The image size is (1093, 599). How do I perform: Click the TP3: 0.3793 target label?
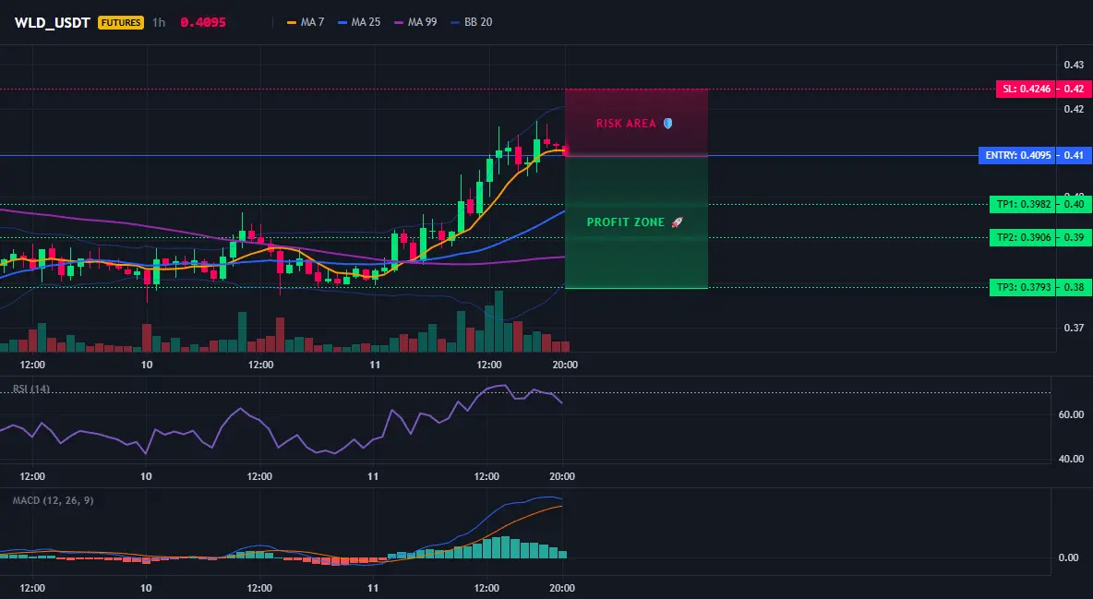tap(1023, 287)
